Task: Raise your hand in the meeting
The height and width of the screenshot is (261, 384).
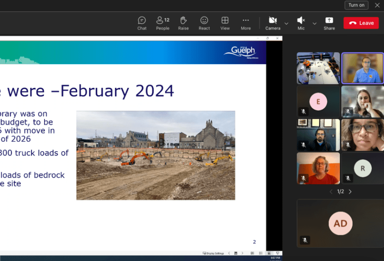Action: (183, 23)
